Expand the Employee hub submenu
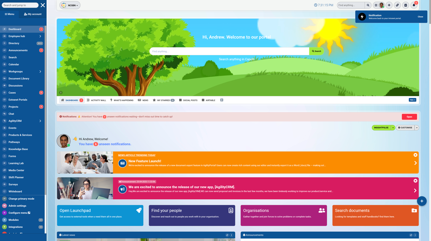Viewport: 431px width, 241px height. (x=40, y=36)
